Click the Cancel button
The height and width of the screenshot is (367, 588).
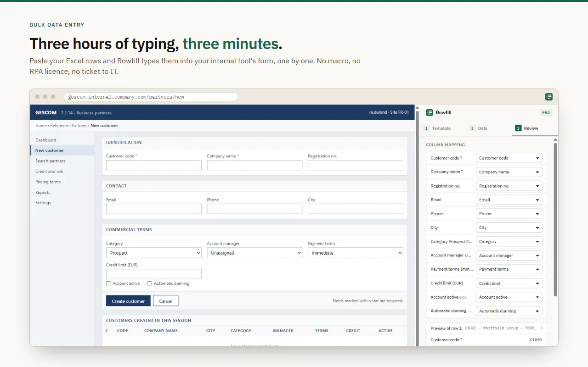pyautogui.click(x=166, y=301)
